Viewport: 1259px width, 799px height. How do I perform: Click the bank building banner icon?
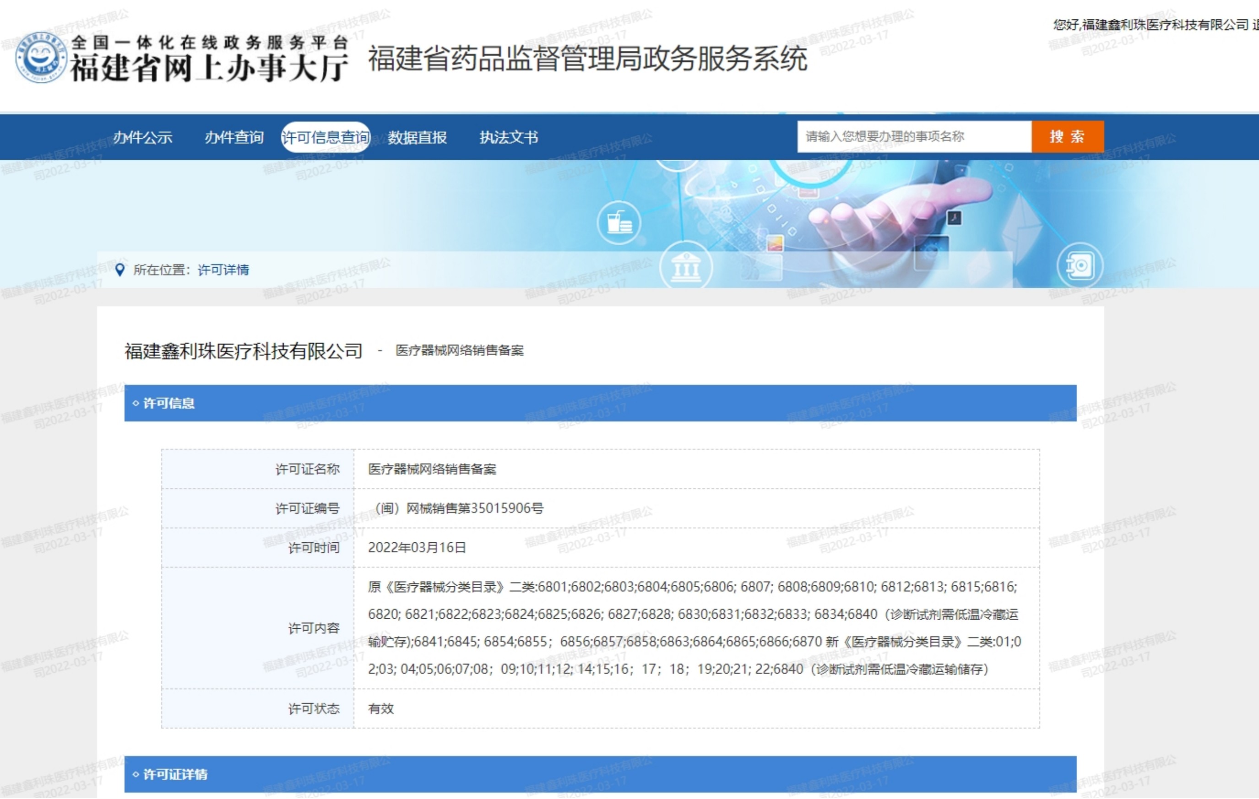(x=686, y=267)
